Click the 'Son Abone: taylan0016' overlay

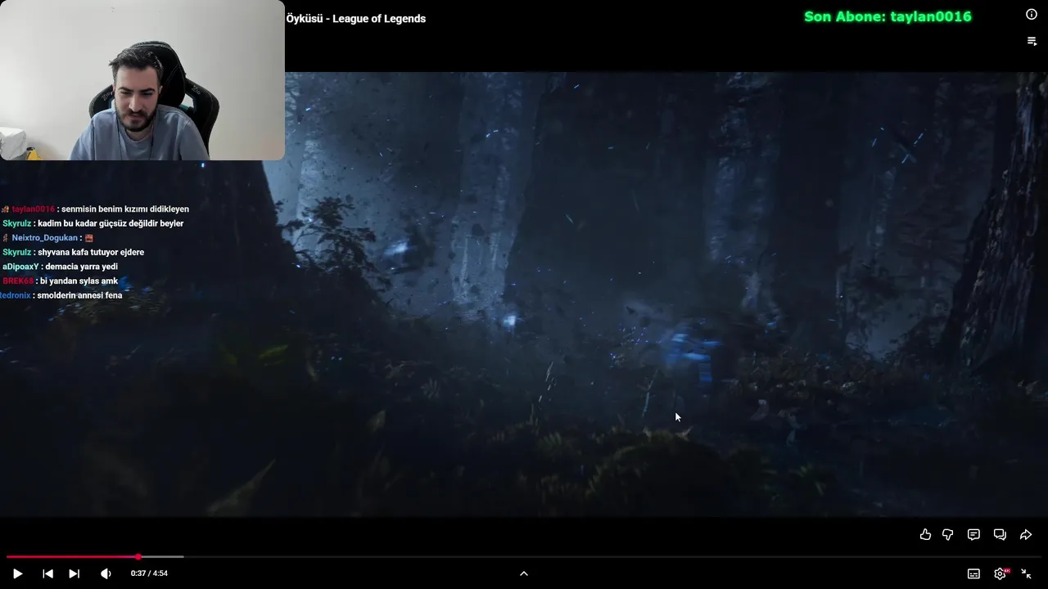pyautogui.click(x=888, y=16)
